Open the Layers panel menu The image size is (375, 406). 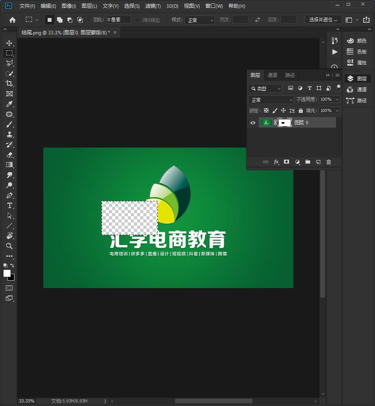click(x=337, y=75)
